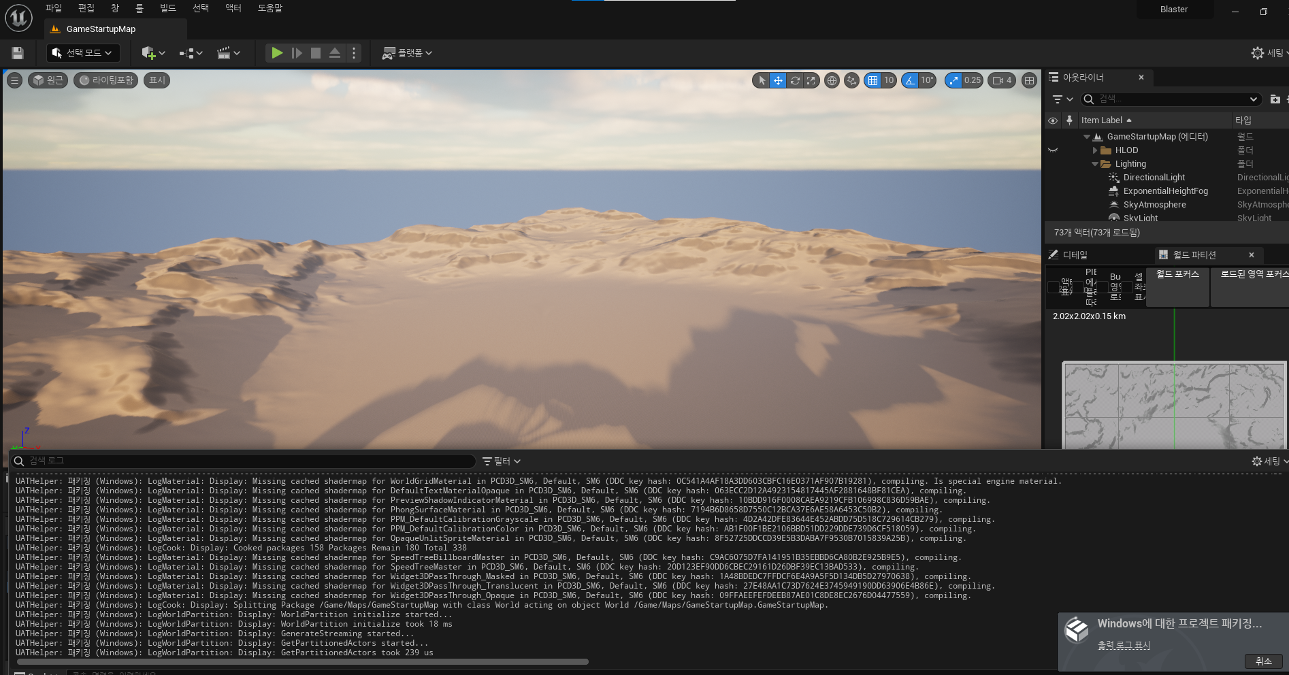Screen dimensions: 1289x675
Task: Open the 도움말 menu
Action: pyautogui.click(x=270, y=8)
